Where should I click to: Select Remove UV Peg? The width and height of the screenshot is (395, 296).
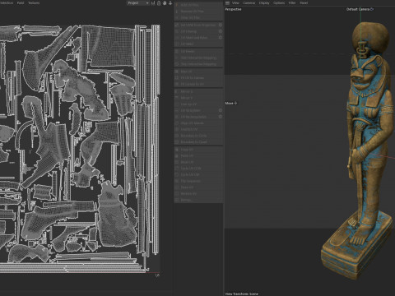[x=198, y=12]
